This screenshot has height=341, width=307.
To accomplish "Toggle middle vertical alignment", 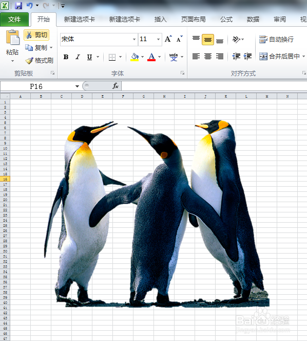I will [x=208, y=40].
